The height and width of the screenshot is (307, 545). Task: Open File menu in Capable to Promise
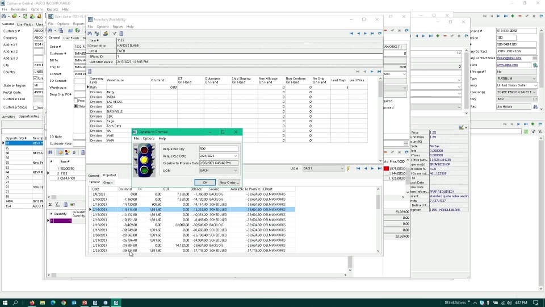click(x=136, y=139)
